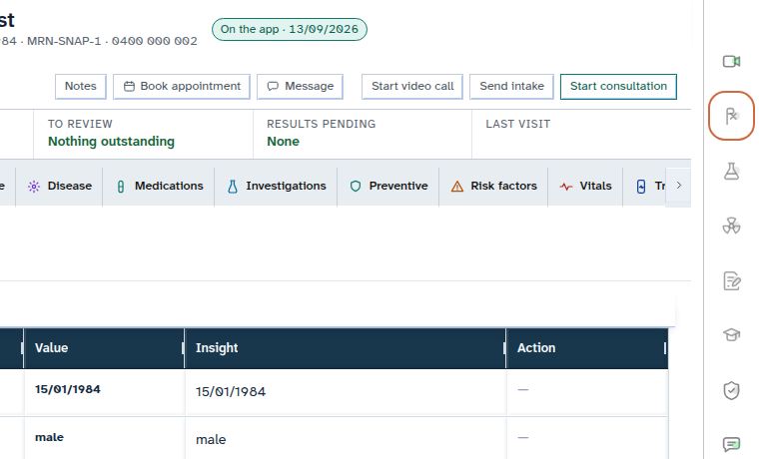759x459 pixels.
Task: Click the Insight column header
Action: coord(346,348)
